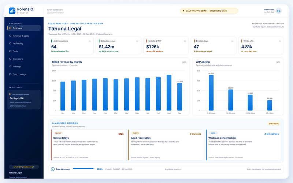Click the 'Billed revenue by month' chart title

click(x=67, y=62)
